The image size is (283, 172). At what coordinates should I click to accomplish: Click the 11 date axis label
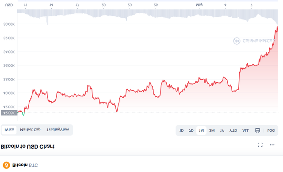(x=25, y=5)
